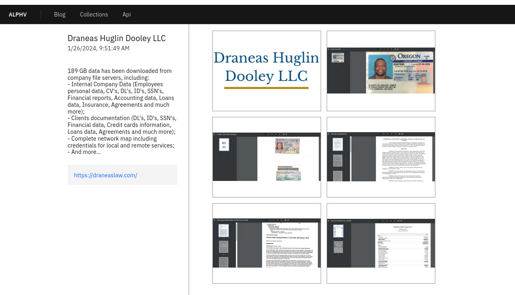This screenshot has height=295, width=515.
Task: Click the "189 GB data" description line
Action: 119,71
